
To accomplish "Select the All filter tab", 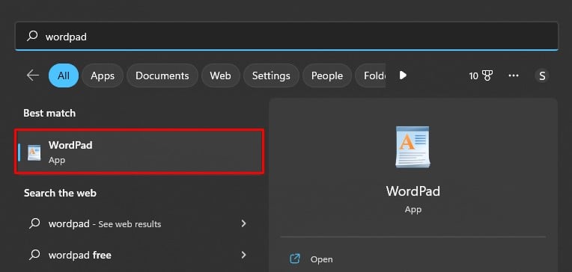I will 64,75.
